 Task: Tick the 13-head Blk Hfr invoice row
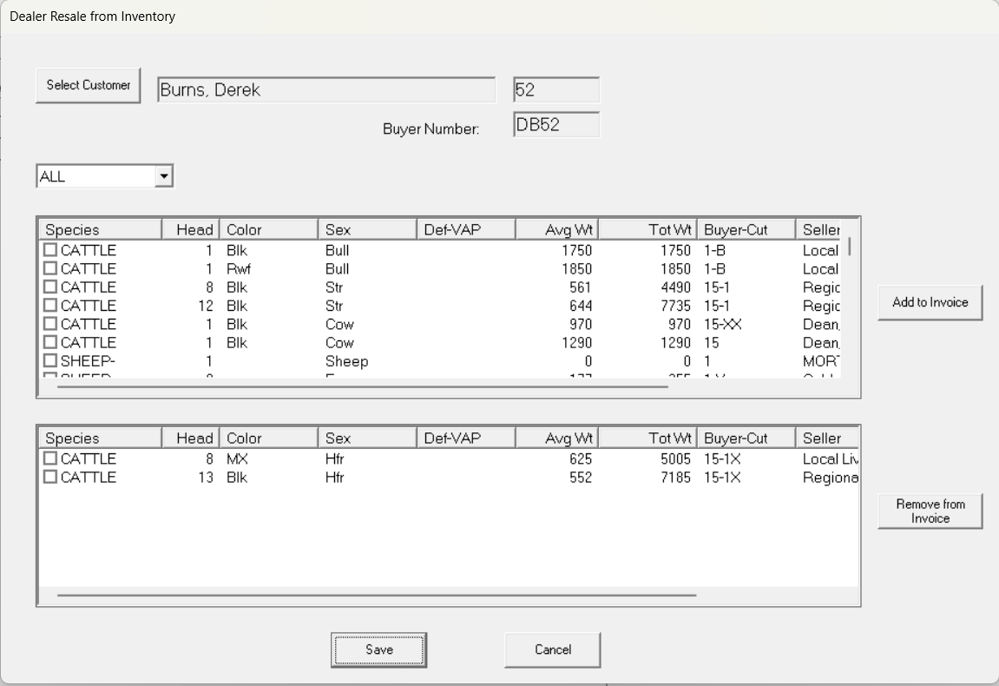[49, 477]
